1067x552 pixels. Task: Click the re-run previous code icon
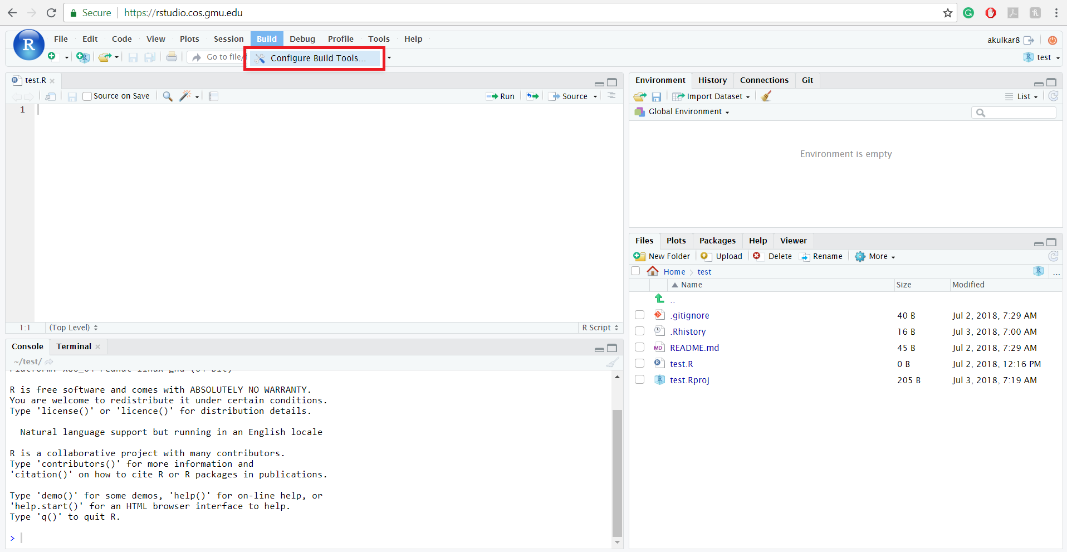(x=533, y=96)
